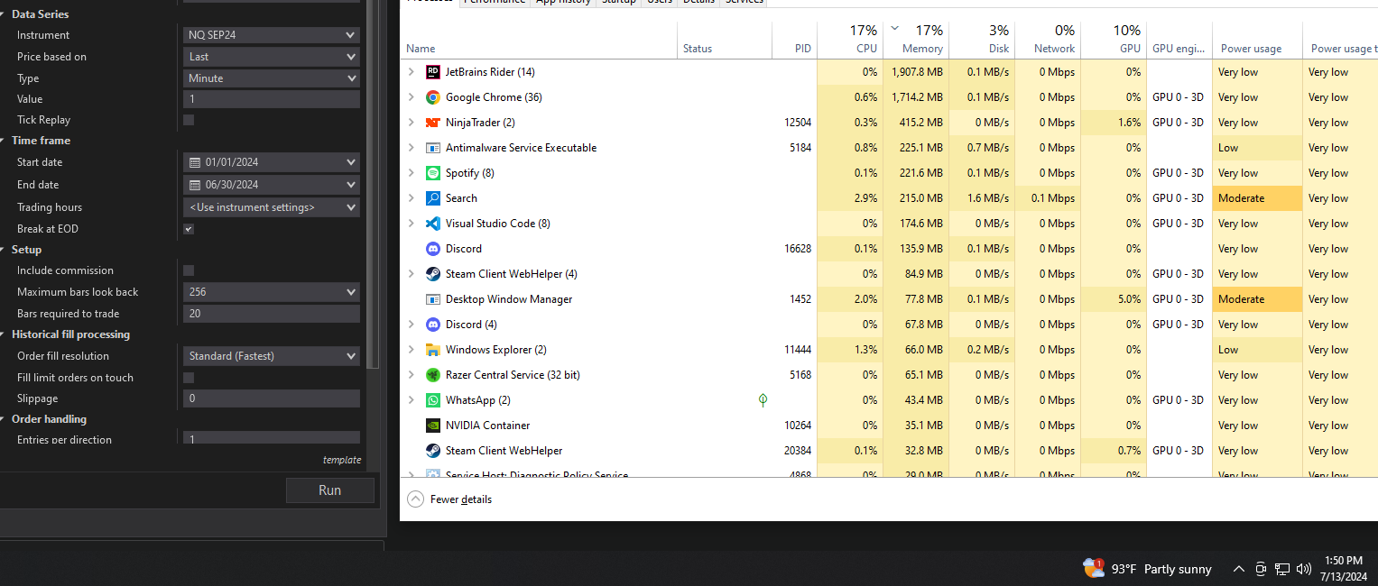
Task: Click the Fewer details link
Action: [460, 499]
